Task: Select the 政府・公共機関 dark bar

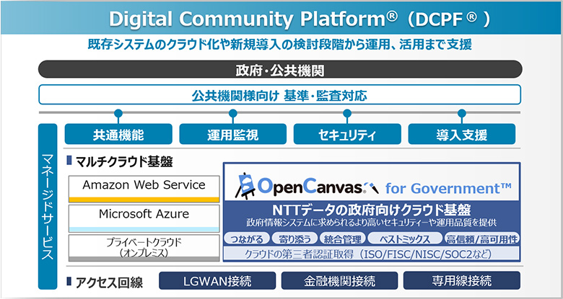Action: point(280,70)
